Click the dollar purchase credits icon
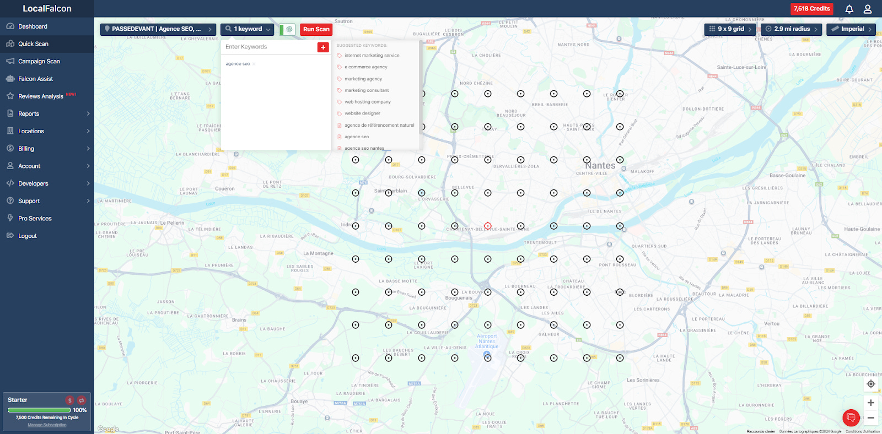Image resolution: width=882 pixels, height=434 pixels. [x=70, y=400]
